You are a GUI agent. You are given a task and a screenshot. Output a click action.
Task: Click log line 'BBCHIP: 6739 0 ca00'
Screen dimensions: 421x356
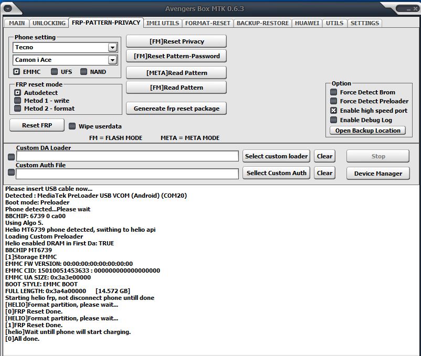point(36,216)
